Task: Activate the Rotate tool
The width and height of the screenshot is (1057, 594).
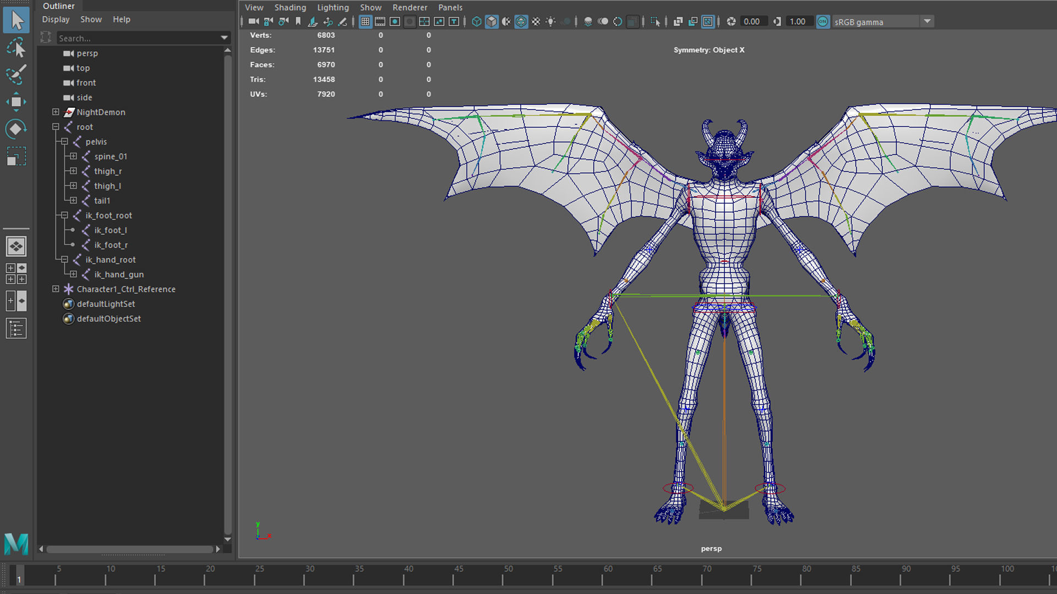Action: coord(16,129)
